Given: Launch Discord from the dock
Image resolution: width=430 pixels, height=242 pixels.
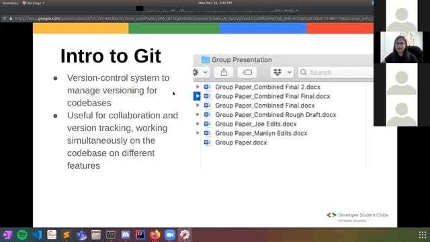Looking at the screenshot, I should [126, 235].
